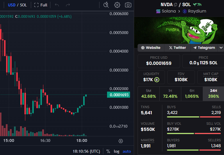Click the BUYS 3,422 value
The image size is (224, 155).
click(172, 113)
